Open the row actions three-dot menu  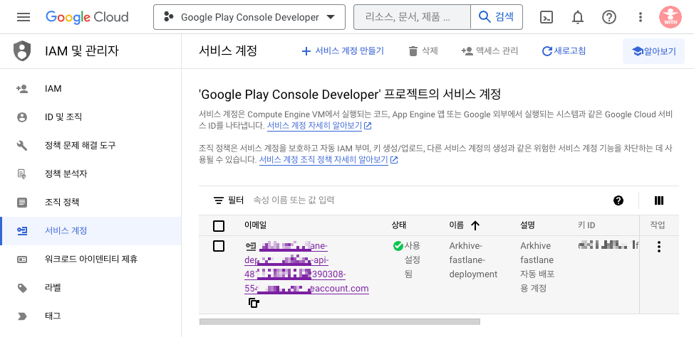659,247
